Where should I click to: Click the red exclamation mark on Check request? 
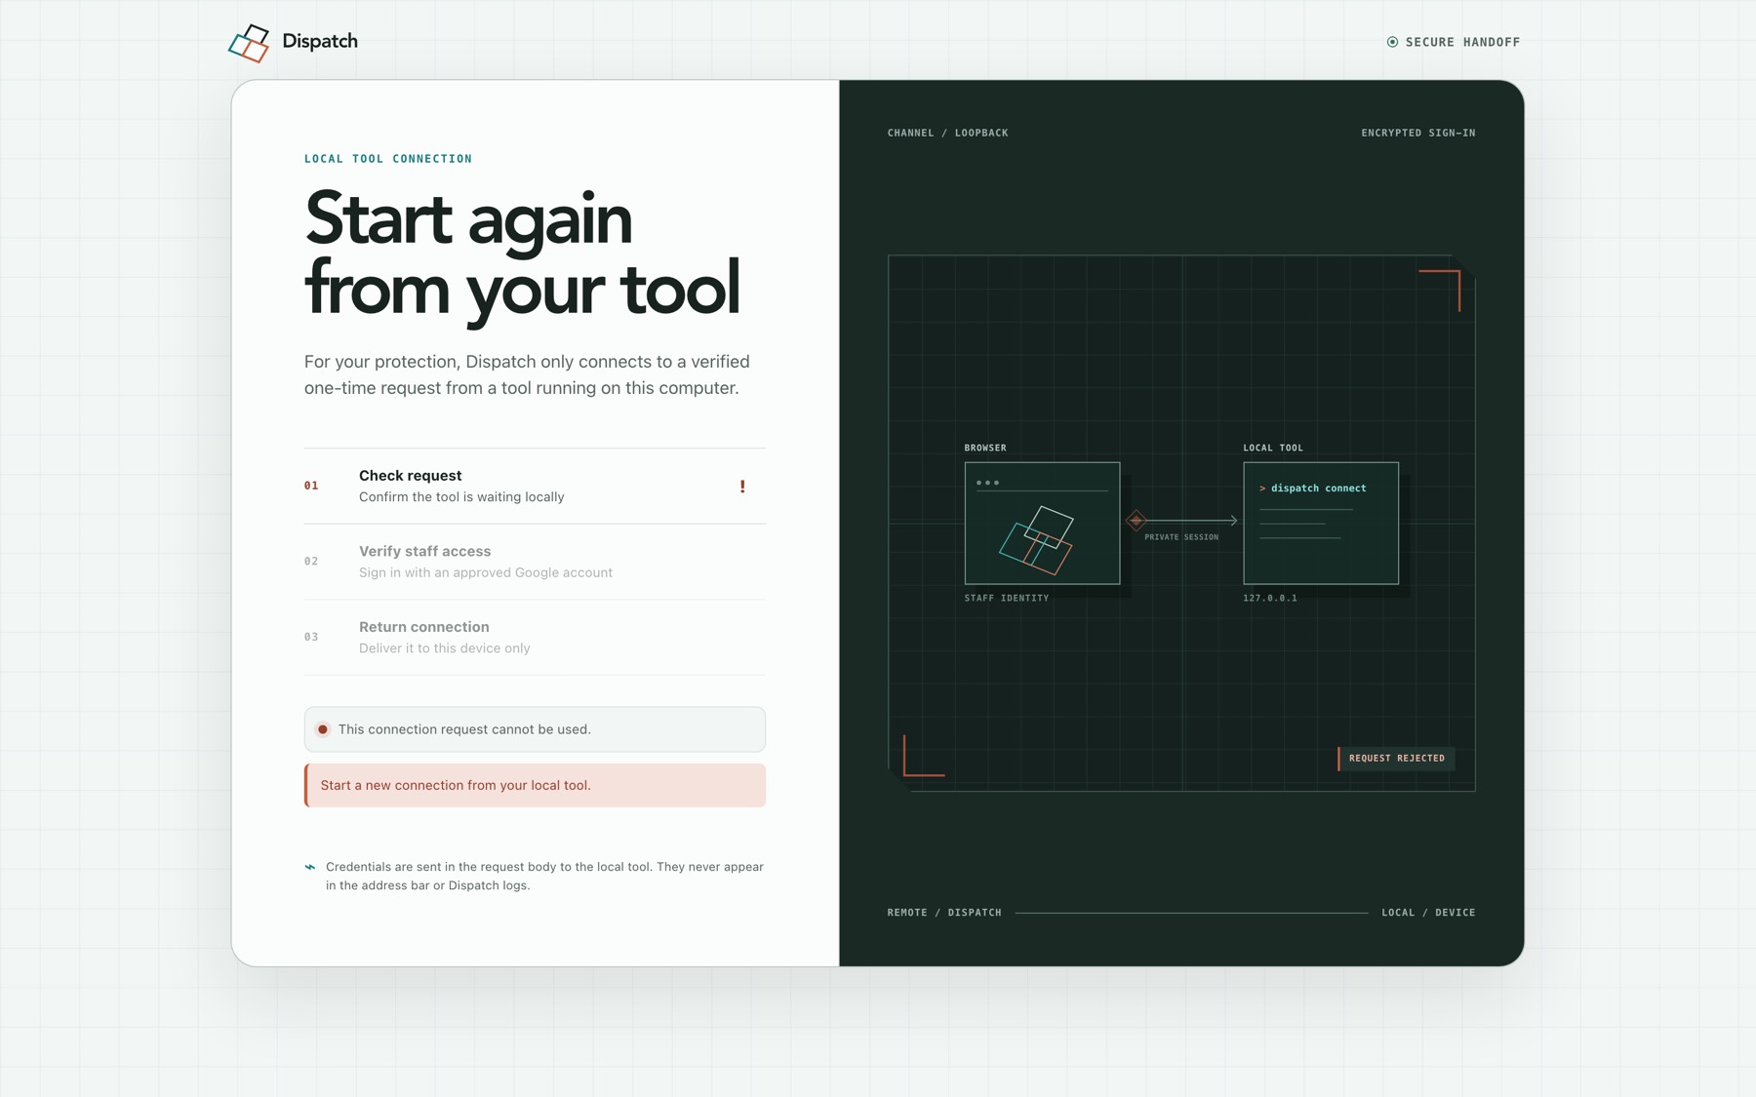(x=742, y=486)
